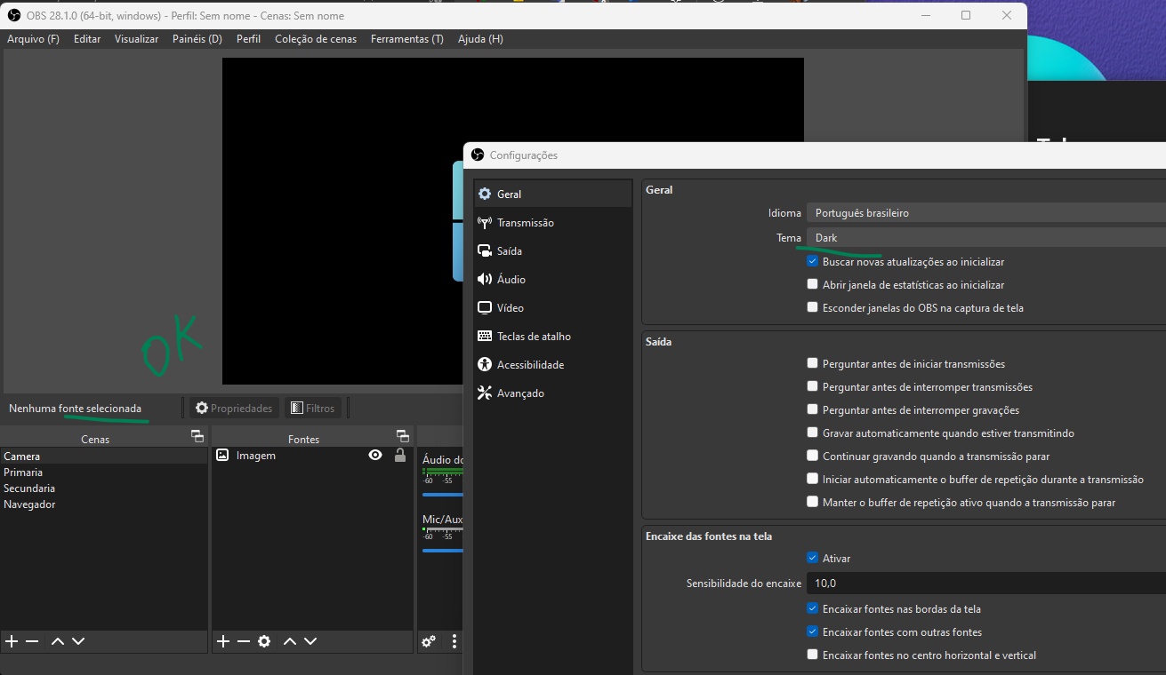Lock the Imagem source

pyautogui.click(x=399, y=455)
